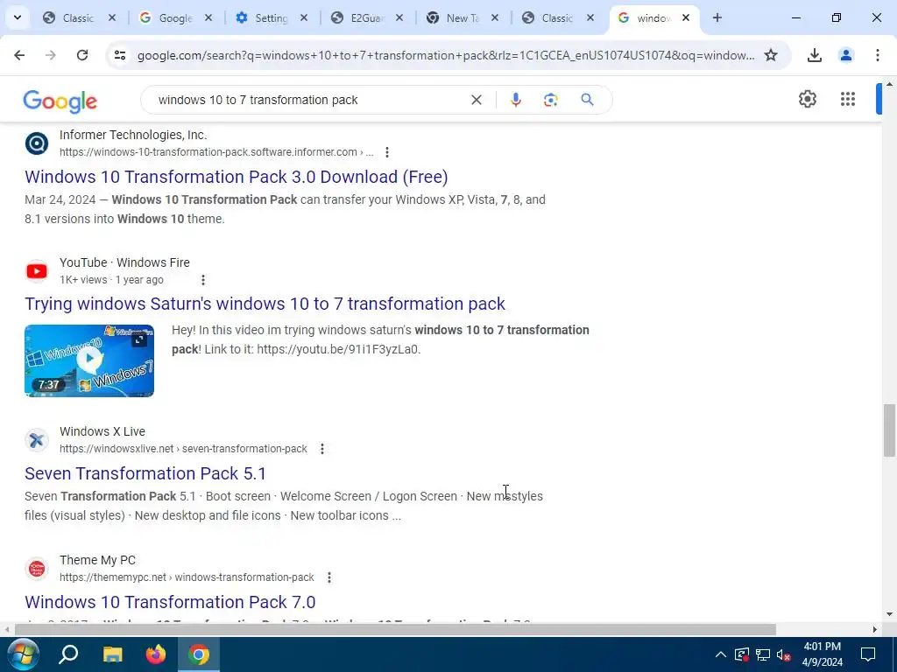Open the Start menu orb

point(22,654)
